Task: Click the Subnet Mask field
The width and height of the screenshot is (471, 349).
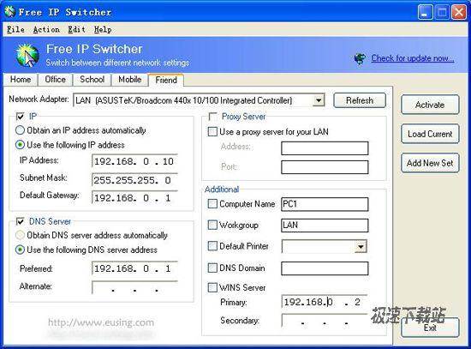Action: point(134,180)
